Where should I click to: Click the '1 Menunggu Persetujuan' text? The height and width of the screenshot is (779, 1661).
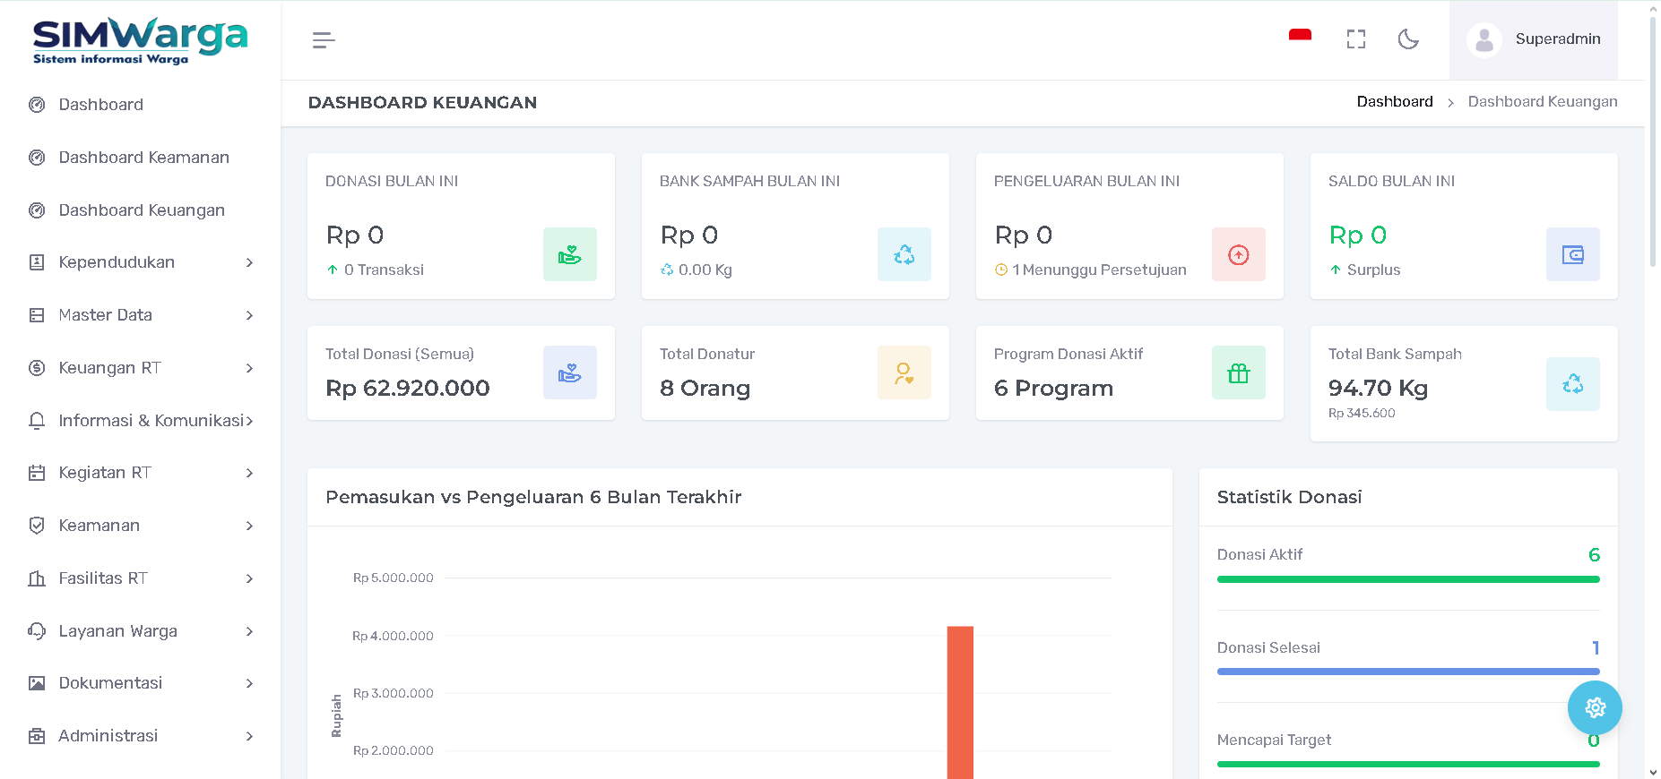coord(1100,270)
